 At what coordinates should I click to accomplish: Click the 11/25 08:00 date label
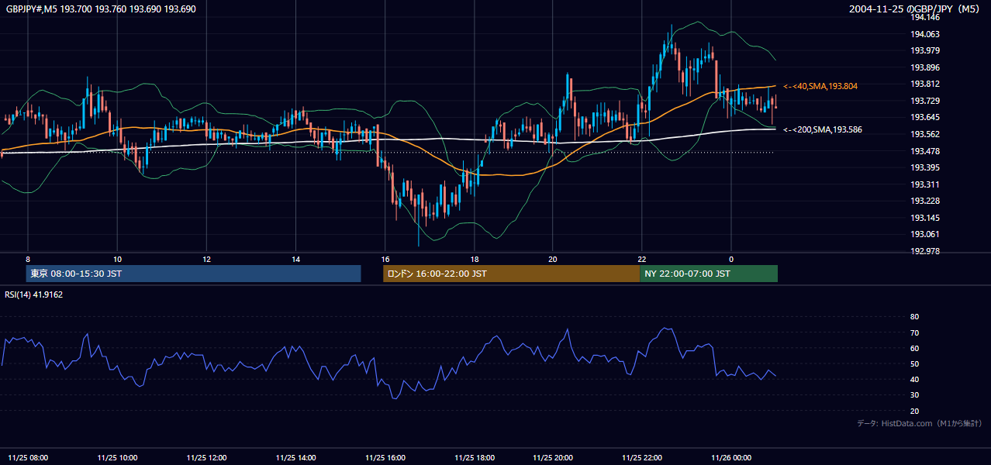(x=27, y=458)
